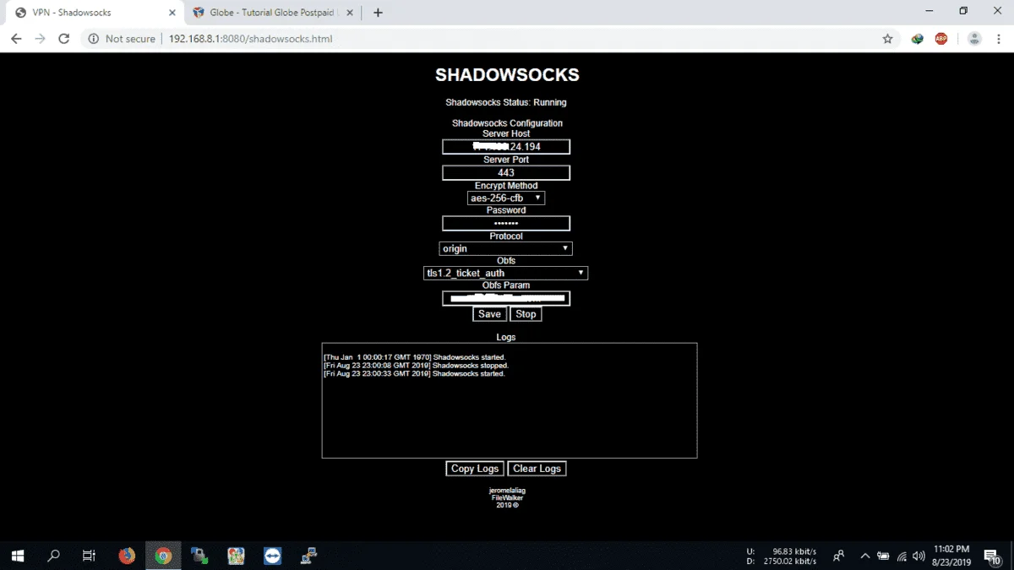The width and height of the screenshot is (1014, 570).
Task: Open Windows taskbar search
Action: click(53, 556)
